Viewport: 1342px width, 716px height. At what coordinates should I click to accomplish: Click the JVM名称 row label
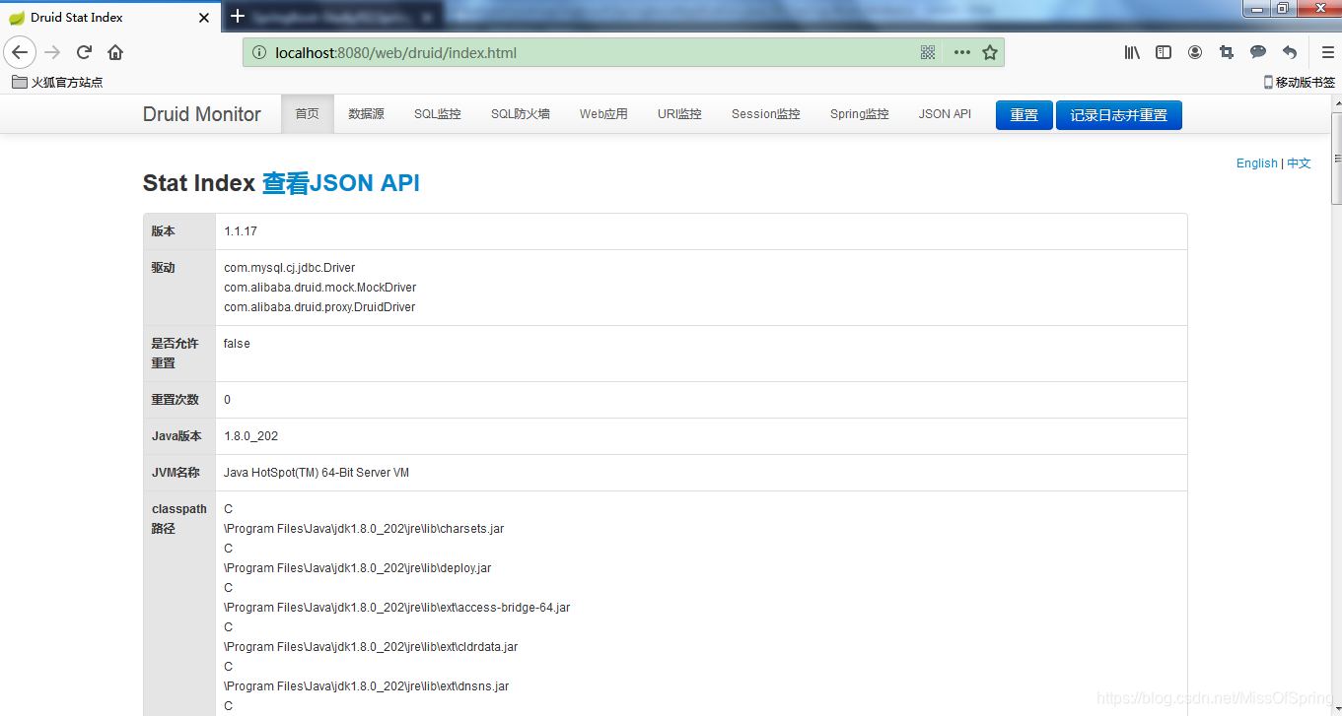[x=176, y=473]
